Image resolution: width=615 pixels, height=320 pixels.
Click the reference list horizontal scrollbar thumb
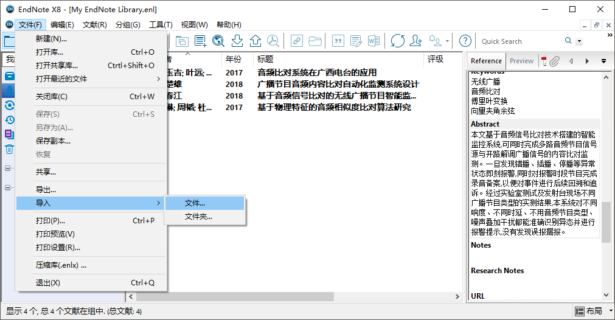coord(235,296)
